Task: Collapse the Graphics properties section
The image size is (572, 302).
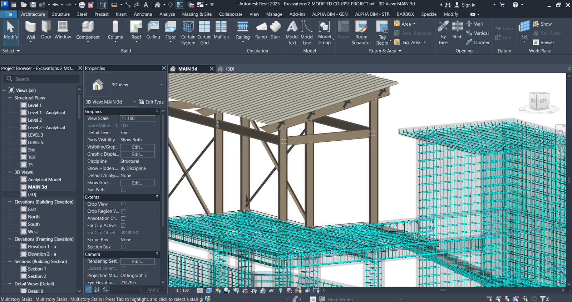Action: (157, 111)
